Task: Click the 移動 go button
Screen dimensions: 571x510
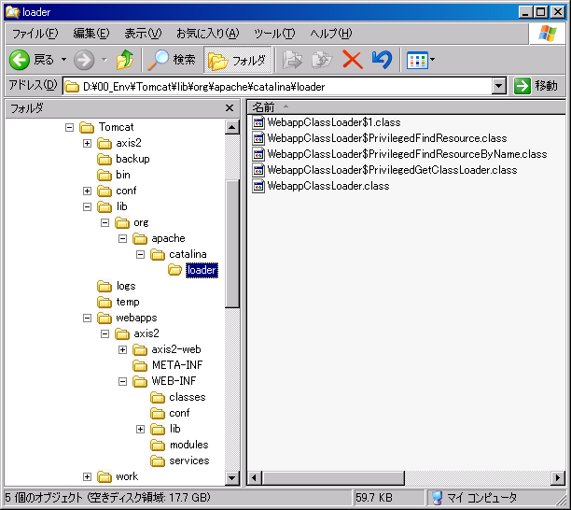Action: point(536,86)
